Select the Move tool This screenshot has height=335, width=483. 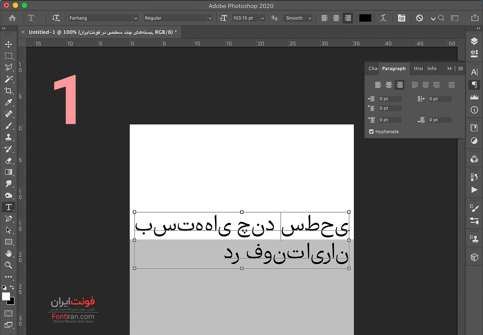coord(9,44)
